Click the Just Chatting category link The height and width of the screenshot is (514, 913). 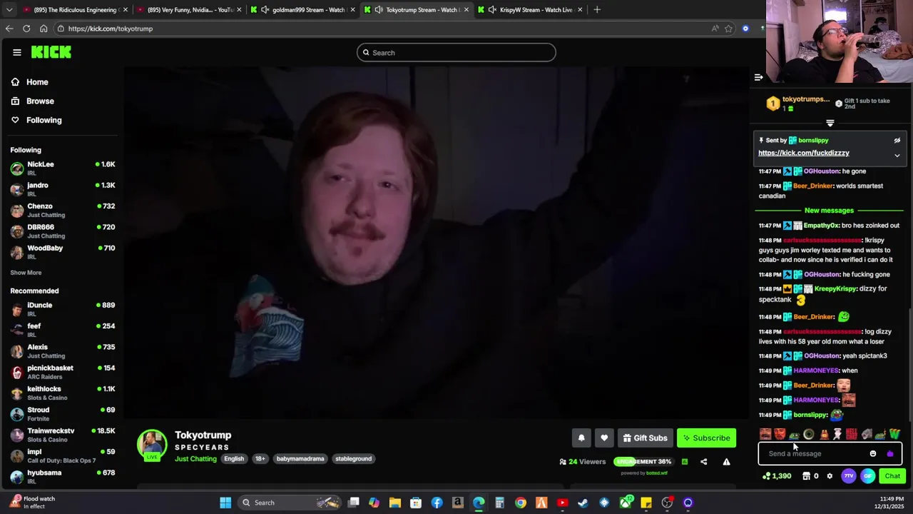(x=195, y=459)
